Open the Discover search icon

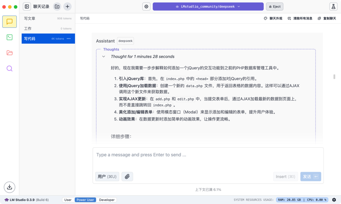(9, 68)
